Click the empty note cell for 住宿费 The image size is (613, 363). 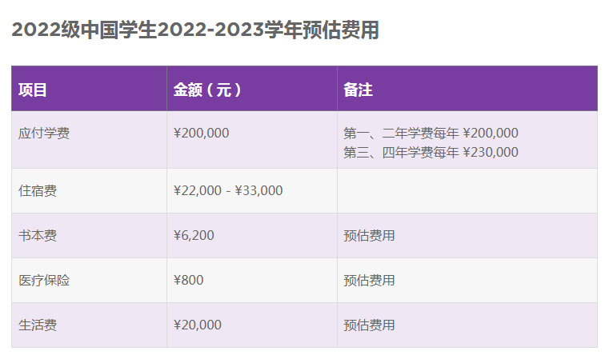coord(467,190)
